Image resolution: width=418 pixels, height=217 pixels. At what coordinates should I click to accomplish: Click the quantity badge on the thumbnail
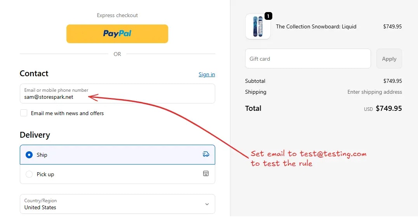[x=268, y=16]
